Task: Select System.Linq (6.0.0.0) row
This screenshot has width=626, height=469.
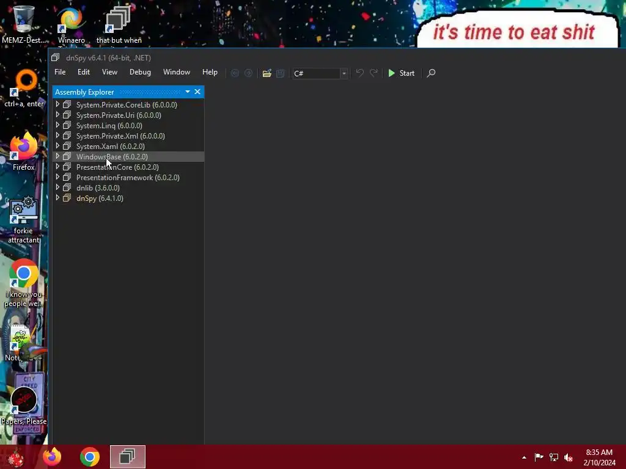Action: tap(128, 125)
